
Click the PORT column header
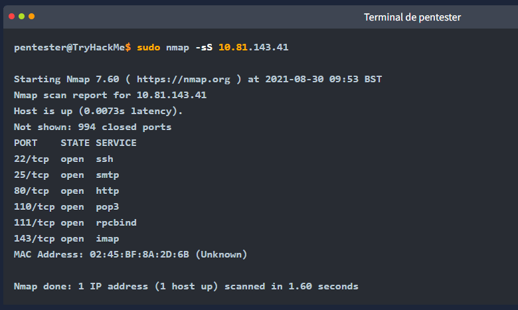[25, 143]
